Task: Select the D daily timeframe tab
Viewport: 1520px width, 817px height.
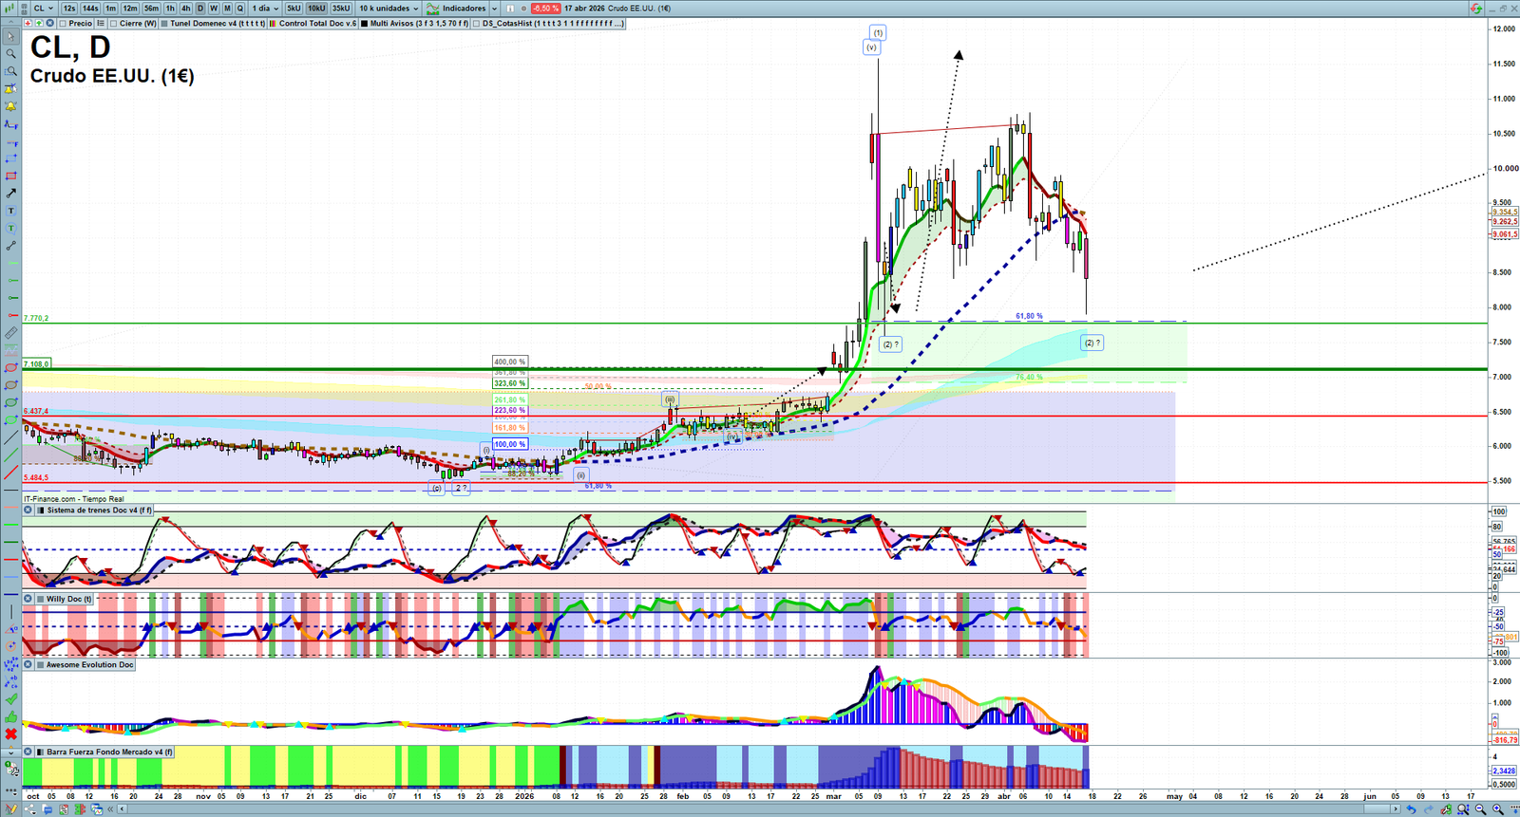Action: point(200,9)
